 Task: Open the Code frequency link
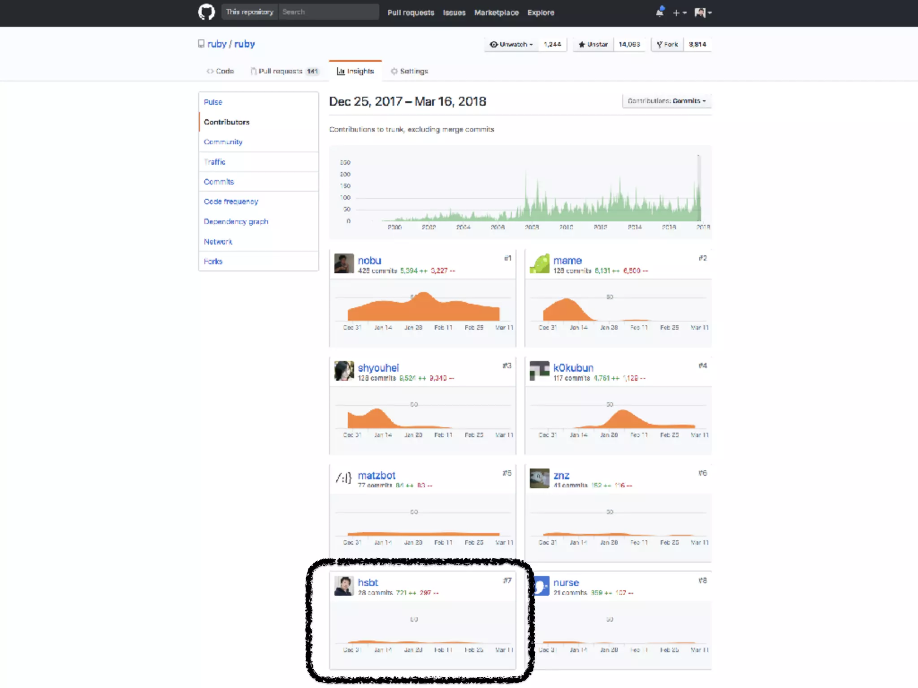click(x=231, y=202)
